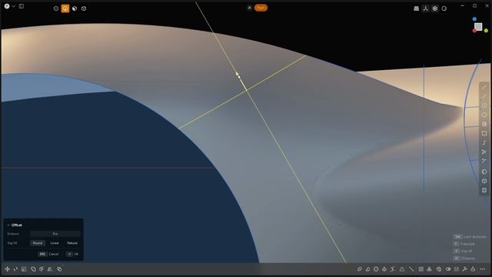
Task: Select the X-shaped trim tool in right toolbar
Action: 484,152
